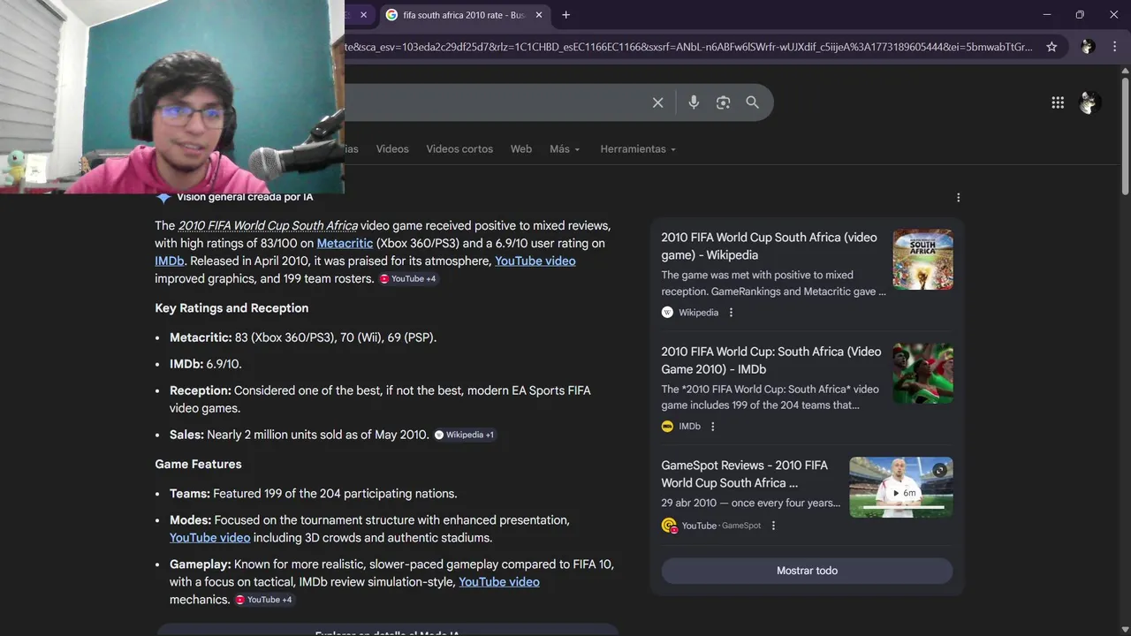This screenshot has width=1131, height=636.
Task: Click the South Africa game cover thumbnail
Action: tap(922, 260)
